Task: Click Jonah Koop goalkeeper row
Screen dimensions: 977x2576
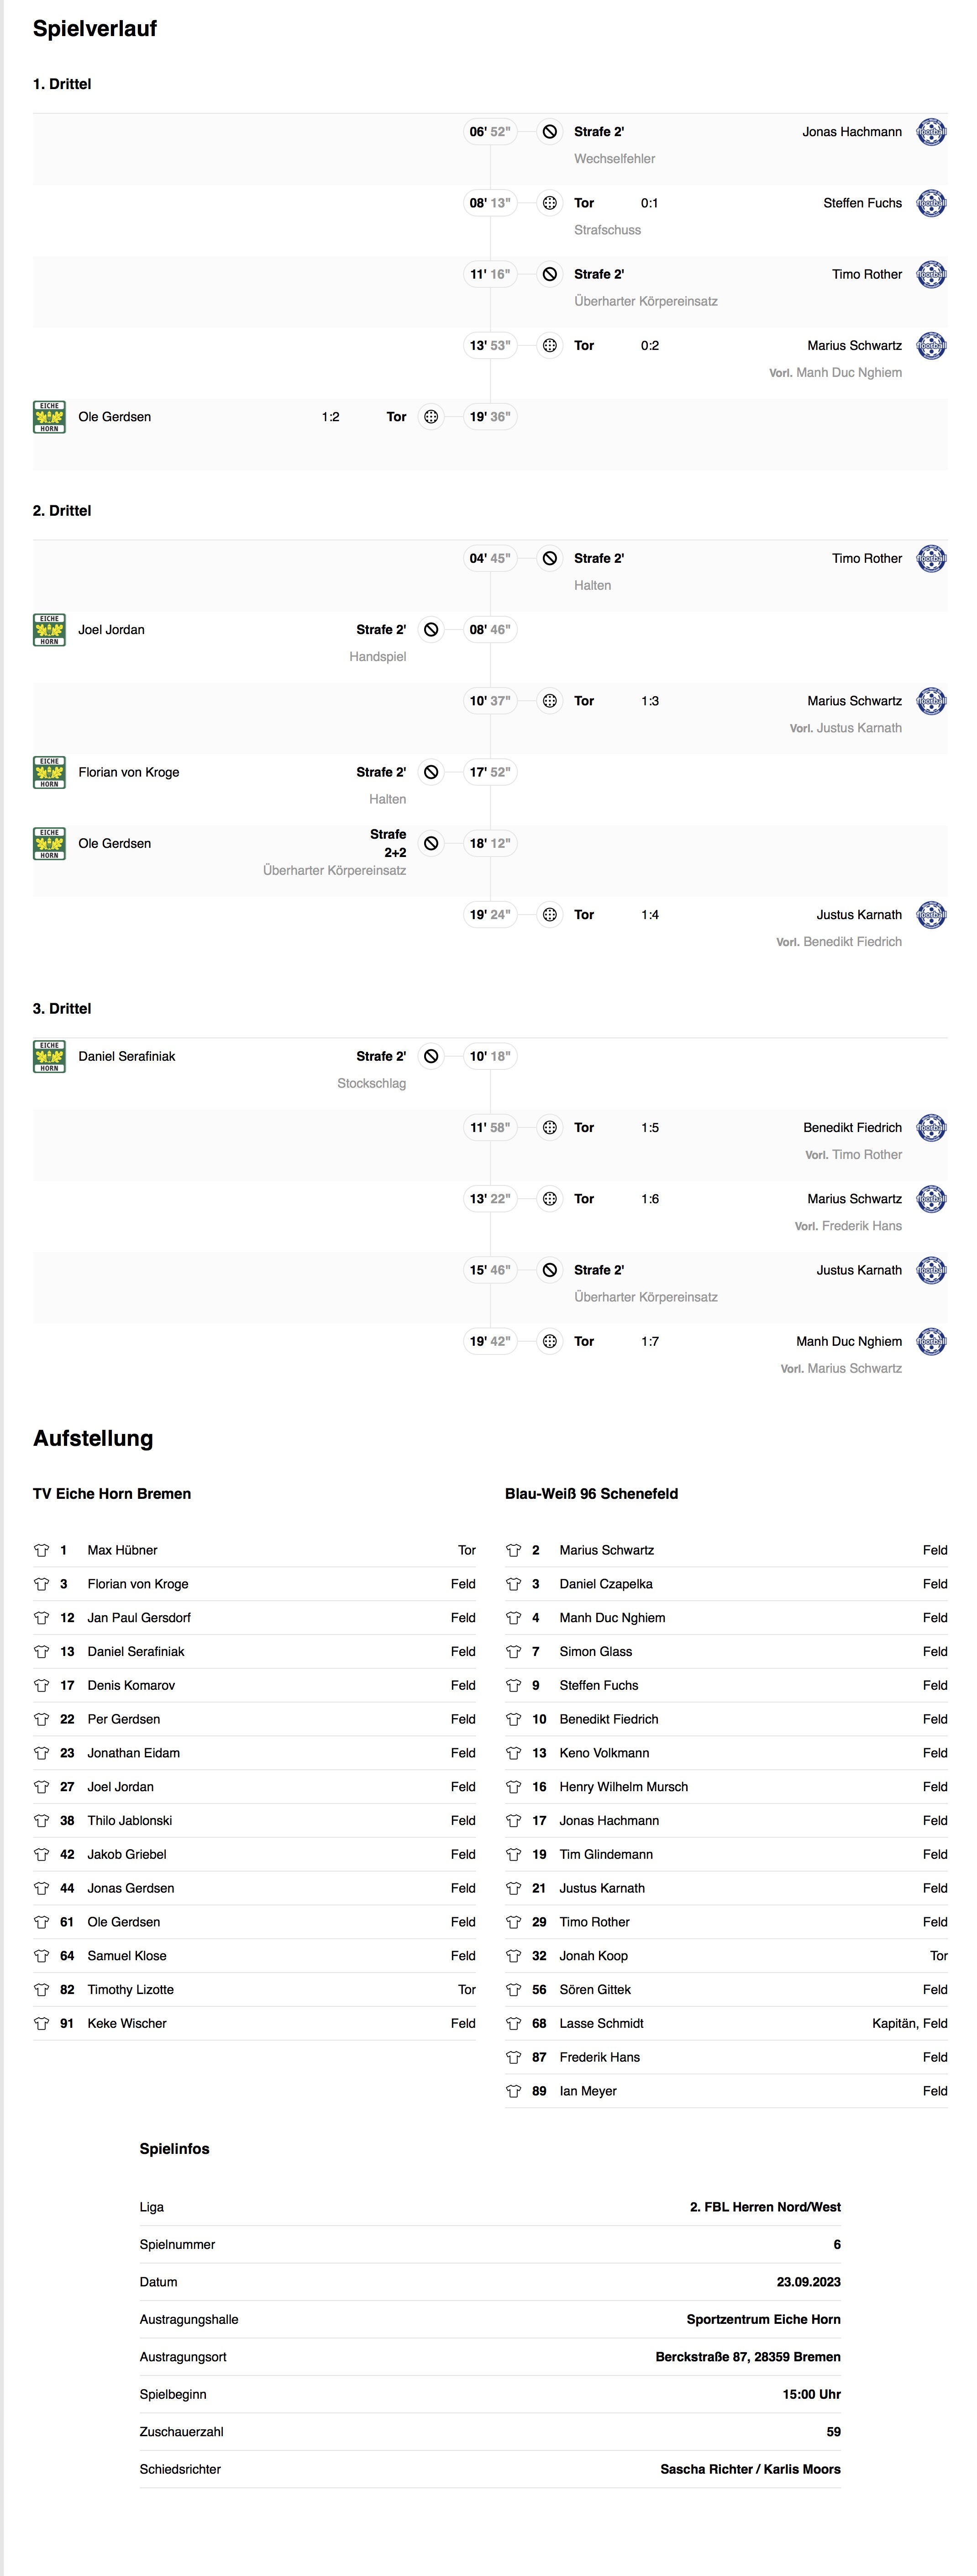Action: [726, 1956]
